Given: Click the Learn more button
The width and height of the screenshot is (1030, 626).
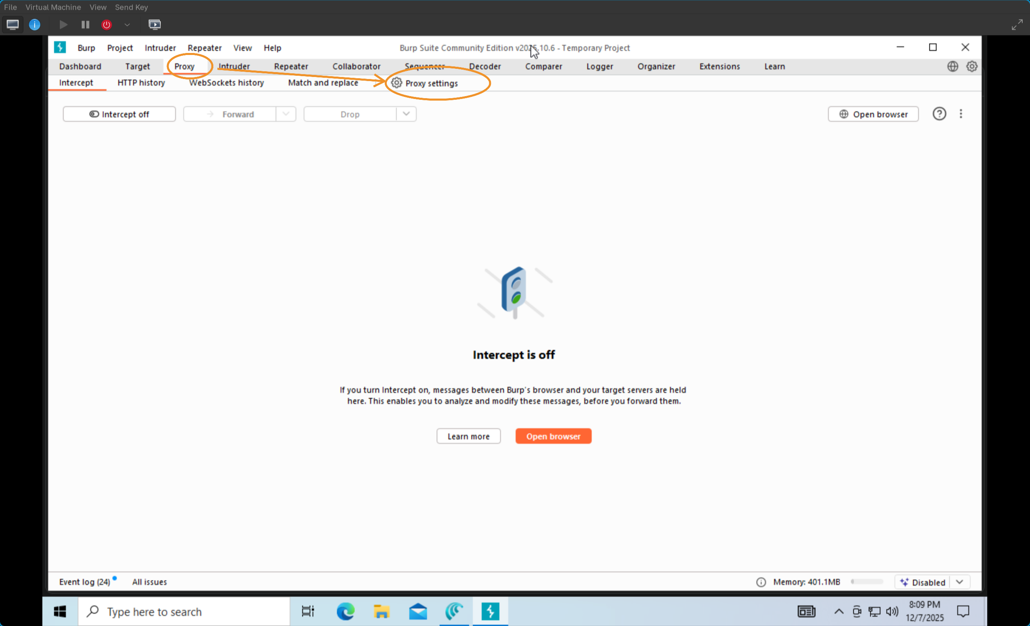Looking at the screenshot, I should click(468, 436).
